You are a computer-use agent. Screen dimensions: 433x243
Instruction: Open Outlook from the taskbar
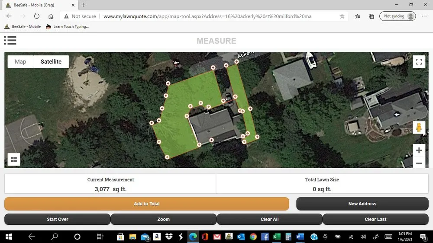pos(241,237)
